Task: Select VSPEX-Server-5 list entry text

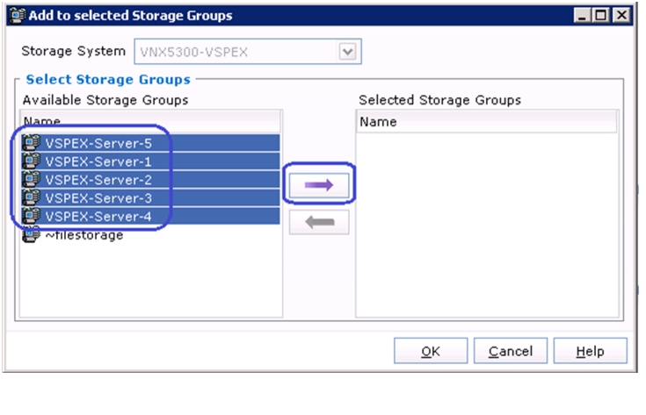Action: click(x=98, y=143)
